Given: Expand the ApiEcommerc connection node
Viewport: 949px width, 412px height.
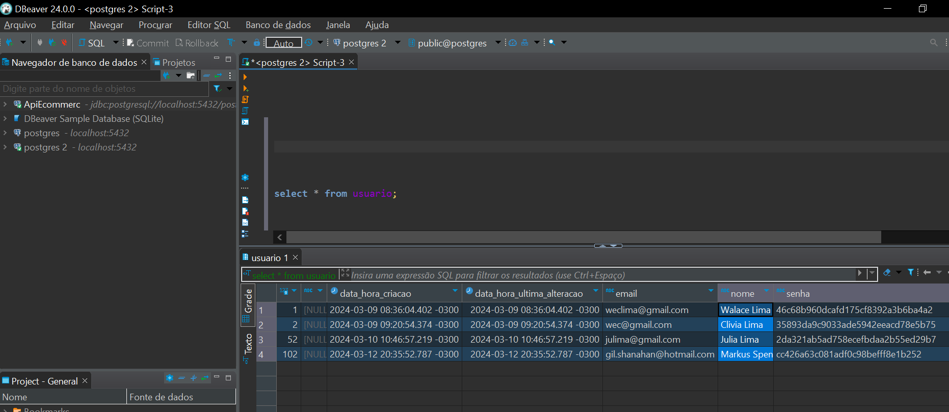Looking at the screenshot, I should 5,104.
